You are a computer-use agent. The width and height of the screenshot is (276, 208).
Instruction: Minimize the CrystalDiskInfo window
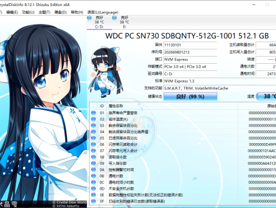pos(254,4)
